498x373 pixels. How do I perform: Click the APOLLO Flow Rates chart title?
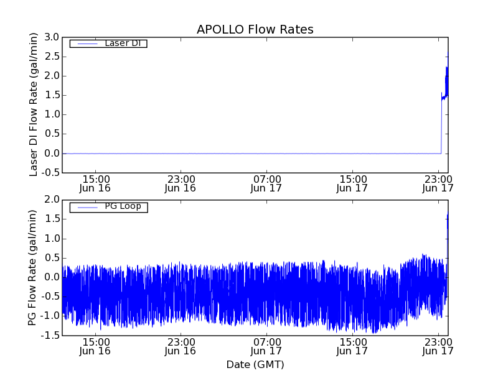(255, 29)
